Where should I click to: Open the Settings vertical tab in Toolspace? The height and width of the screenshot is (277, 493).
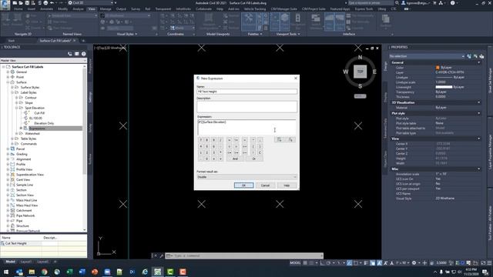pyautogui.click(x=90, y=97)
